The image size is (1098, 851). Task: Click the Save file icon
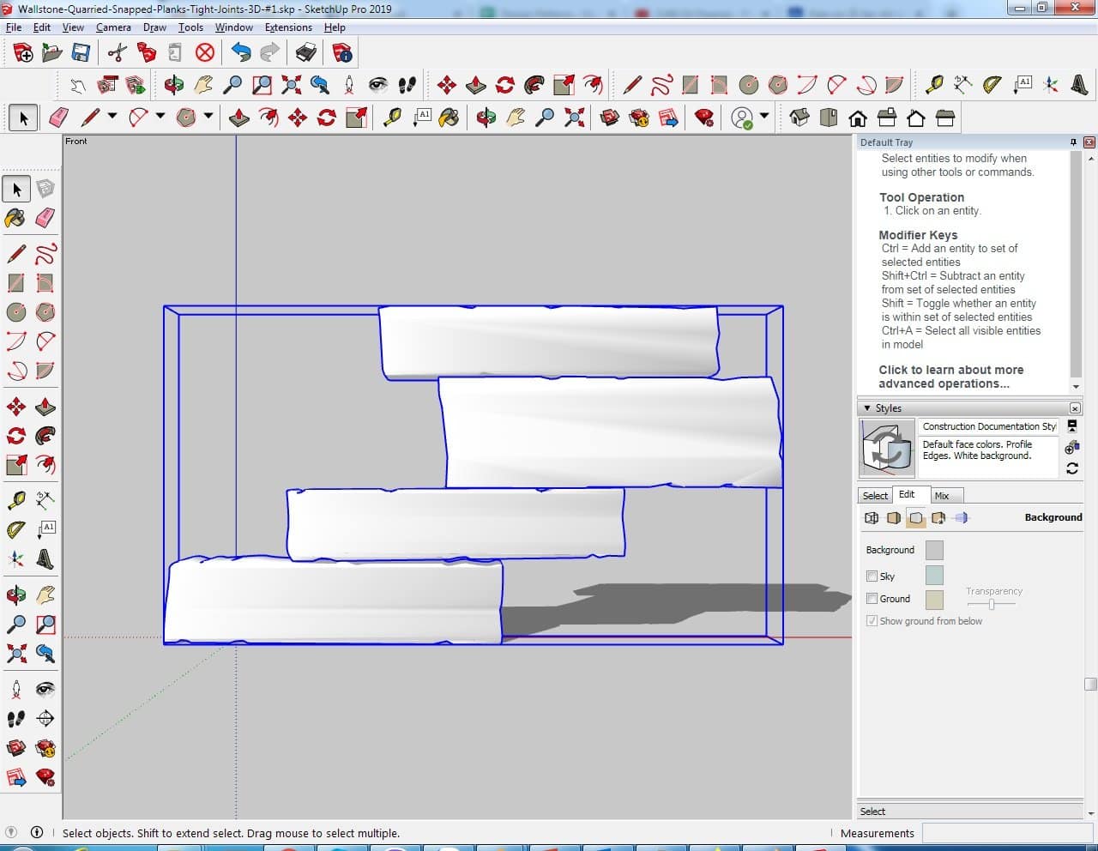[81, 53]
